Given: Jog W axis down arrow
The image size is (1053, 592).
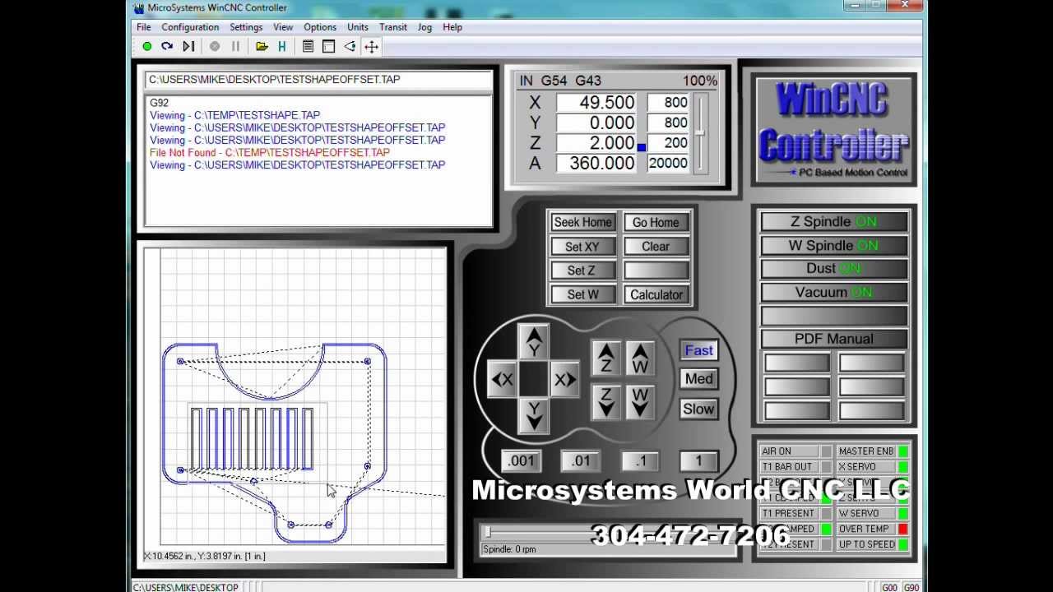Looking at the screenshot, I should 640,402.
